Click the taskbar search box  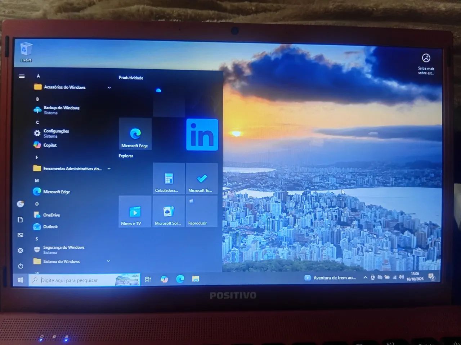point(84,280)
